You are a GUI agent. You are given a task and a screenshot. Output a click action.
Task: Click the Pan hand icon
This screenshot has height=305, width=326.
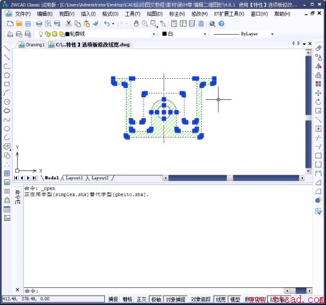136,24
